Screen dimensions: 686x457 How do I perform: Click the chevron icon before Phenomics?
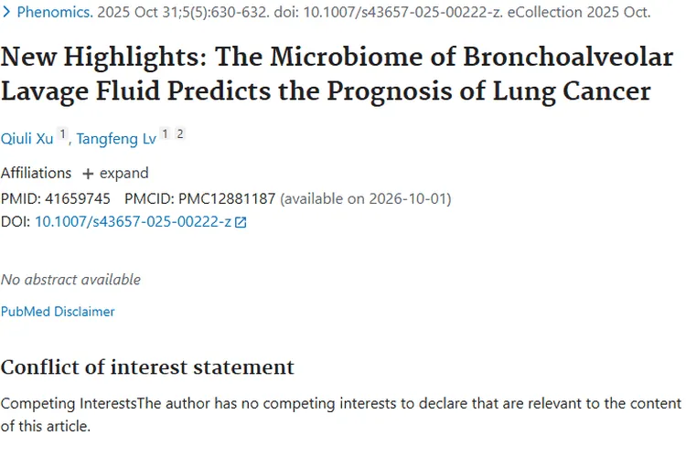(x=7, y=13)
